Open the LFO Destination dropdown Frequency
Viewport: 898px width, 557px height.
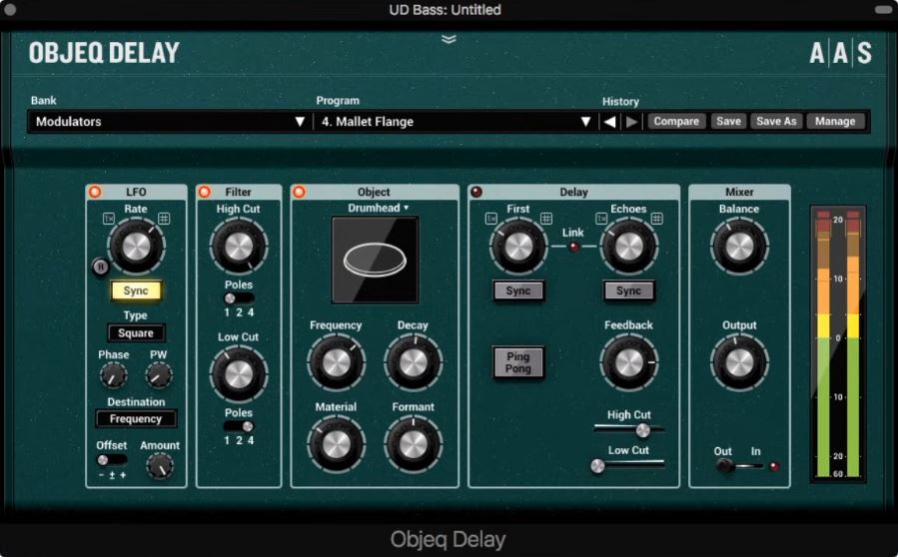click(x=136, y=419)
